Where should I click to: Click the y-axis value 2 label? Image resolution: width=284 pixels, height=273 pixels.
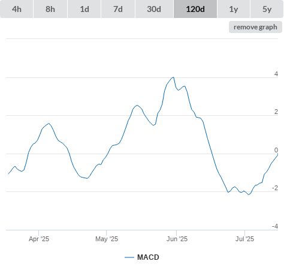click(x=276, y=112)
